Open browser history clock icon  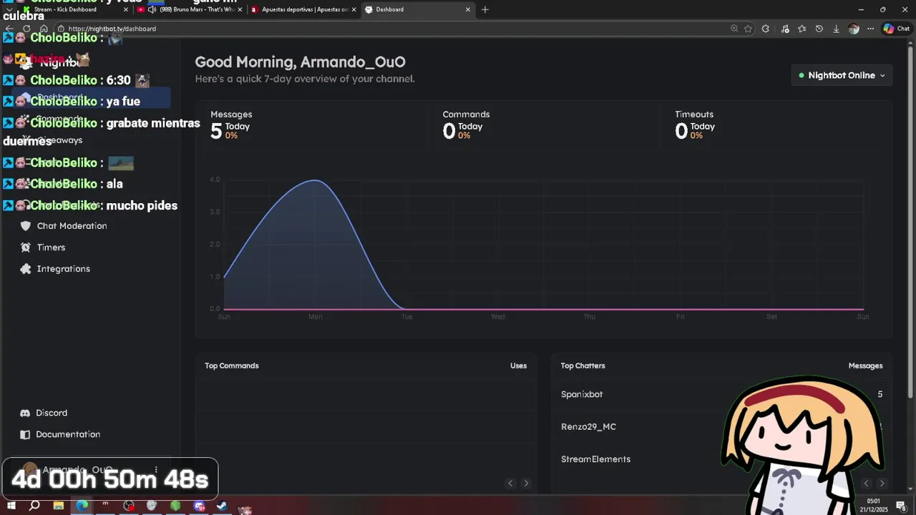click(x=819, y=29)
